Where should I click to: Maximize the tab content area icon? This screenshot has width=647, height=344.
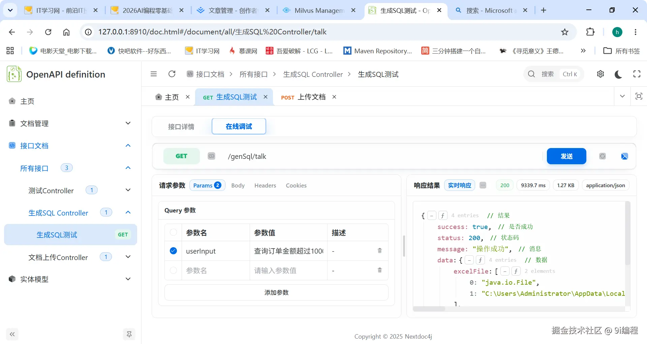point(639,96)
